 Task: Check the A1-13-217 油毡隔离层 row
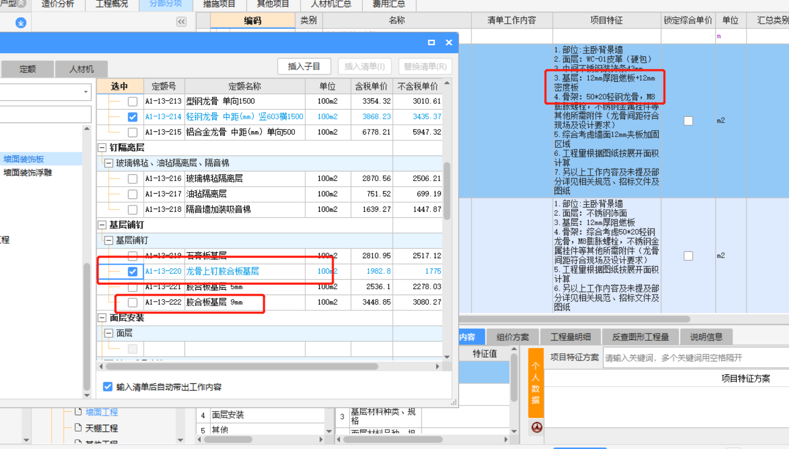(132, 194)
